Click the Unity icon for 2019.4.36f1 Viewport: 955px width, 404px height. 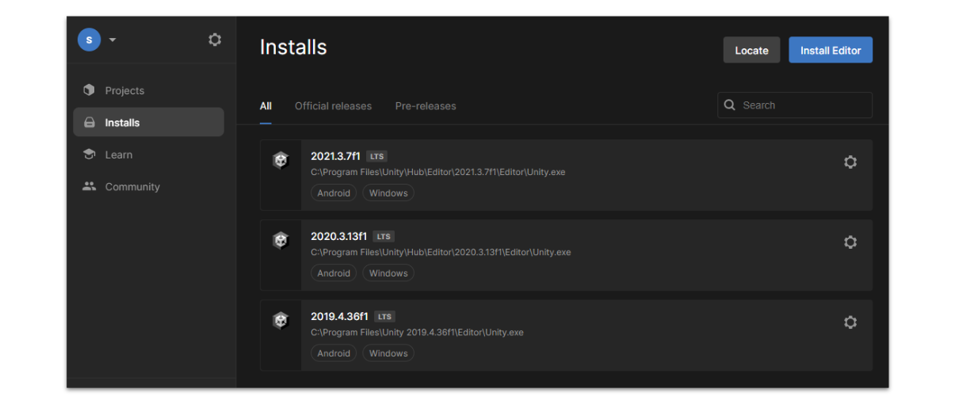point(281,321)
